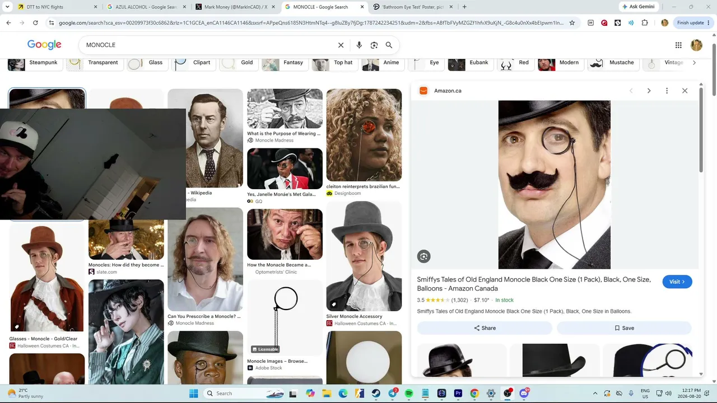Filter images by Mustache

pyautogui.click(x=612, y=63)
